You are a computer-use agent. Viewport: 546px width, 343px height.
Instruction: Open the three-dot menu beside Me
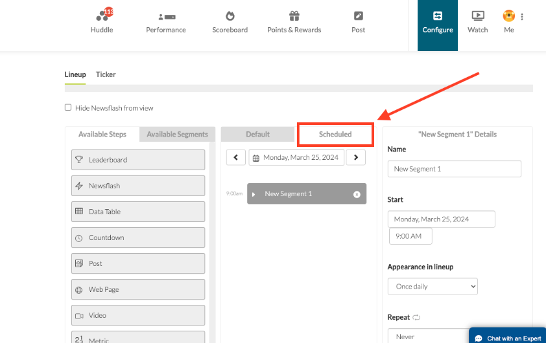pyautogui.click(x=522, y=17)
